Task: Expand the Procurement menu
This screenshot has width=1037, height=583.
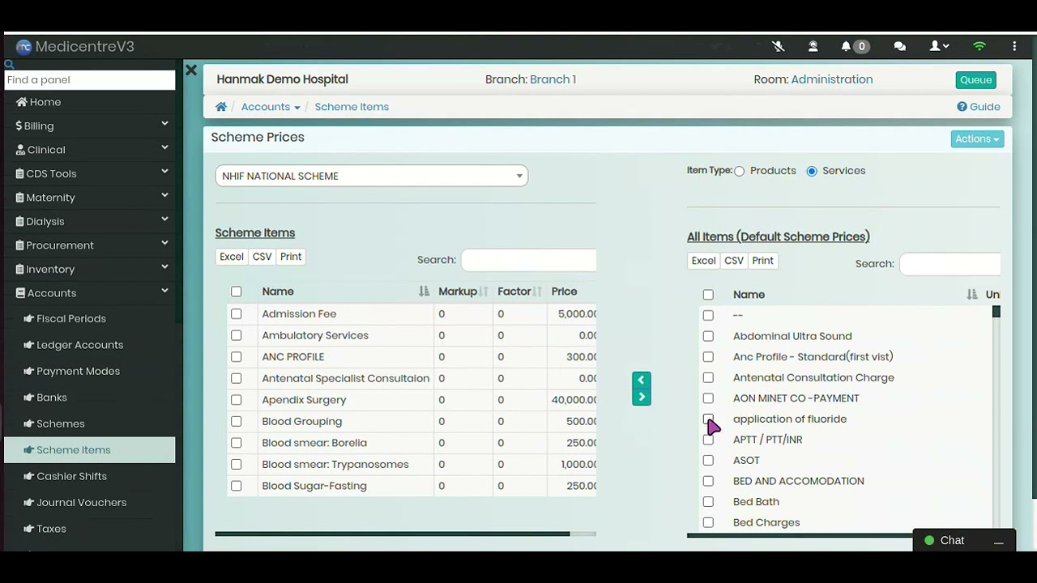Action: click(92, 245)
